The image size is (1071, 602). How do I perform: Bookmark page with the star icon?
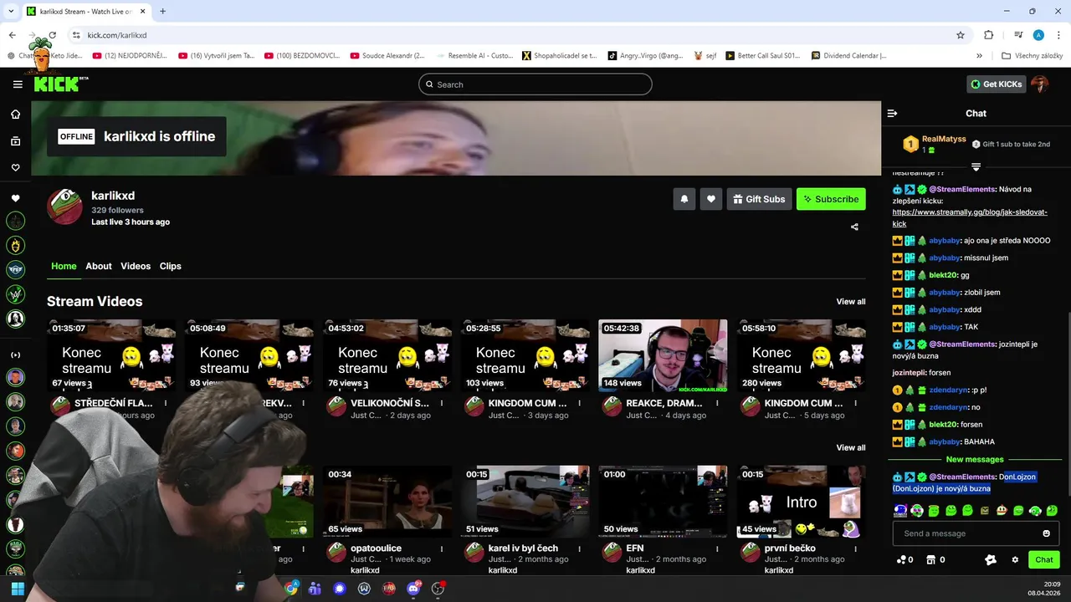tap(961, 35)
